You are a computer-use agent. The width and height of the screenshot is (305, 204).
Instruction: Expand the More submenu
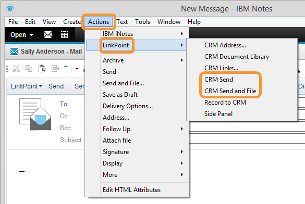(x=137, y=175)
